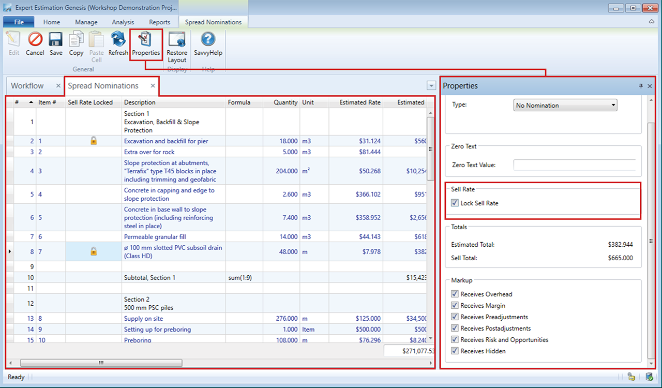
Task: Toggle Receives Risk and Opportunities
Action: pyautogui.click(x=455, y=340)
